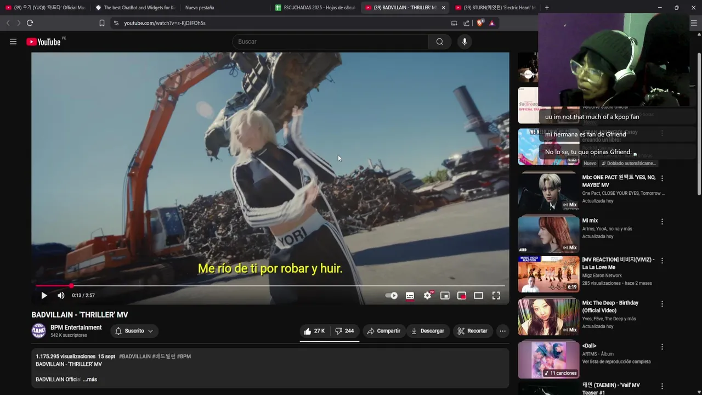Open Brave Shields lion icon
Viewport: 702px width, 395px height.
[x=480, y=23]
